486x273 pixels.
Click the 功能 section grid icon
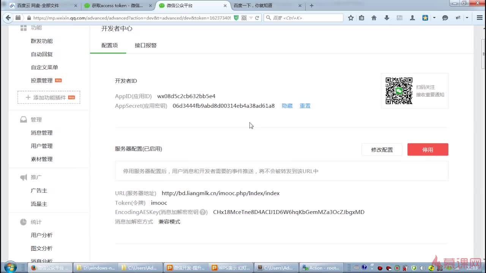(x=23, y=28)
